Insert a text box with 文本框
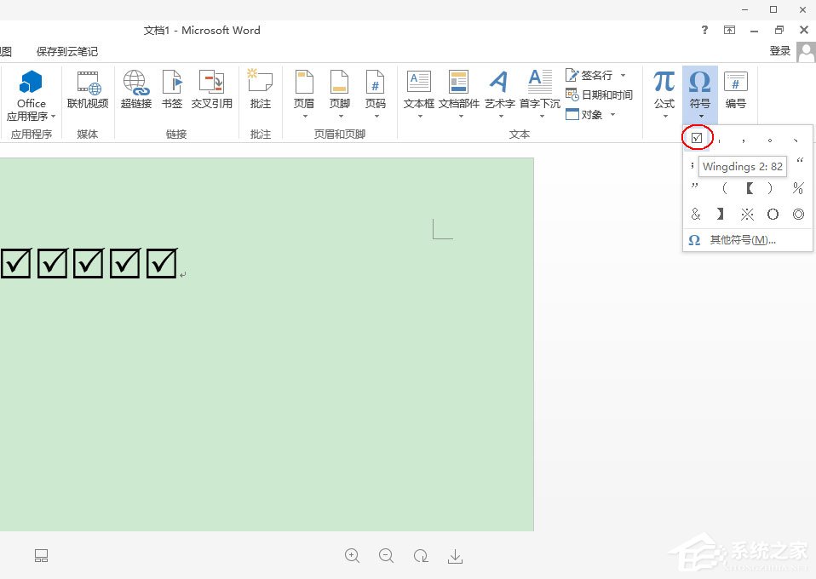 tap(418, 92)
